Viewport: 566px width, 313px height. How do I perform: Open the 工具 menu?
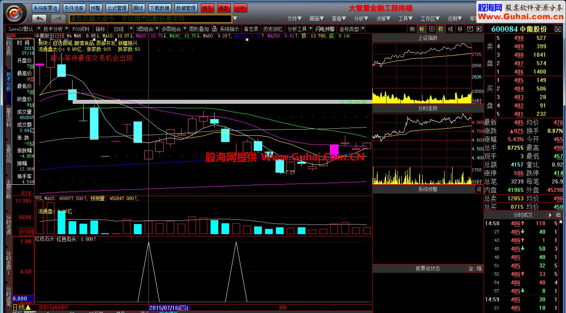405,19
